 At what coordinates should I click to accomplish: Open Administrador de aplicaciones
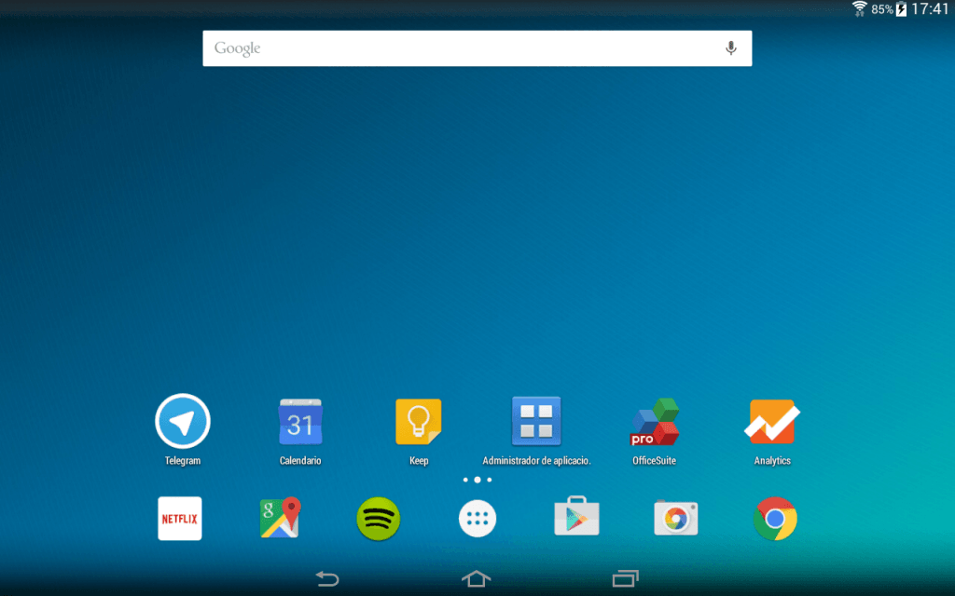[x=536, y=421]
